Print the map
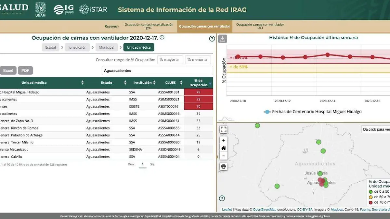This screenshot has width=390, height=219. point(224,167)
